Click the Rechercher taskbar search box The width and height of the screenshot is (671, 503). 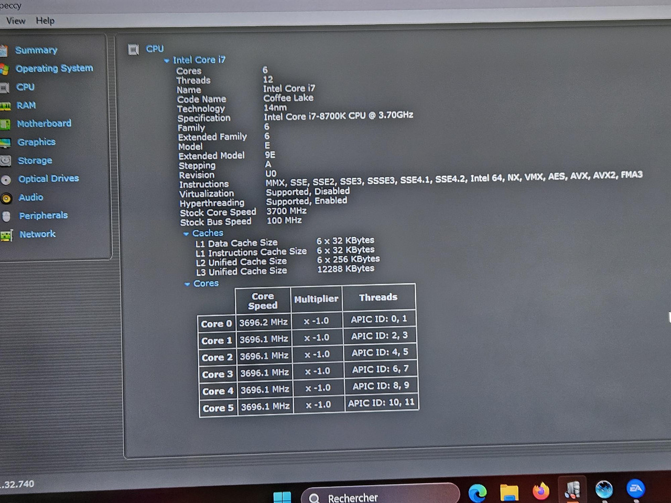(381, 495)
